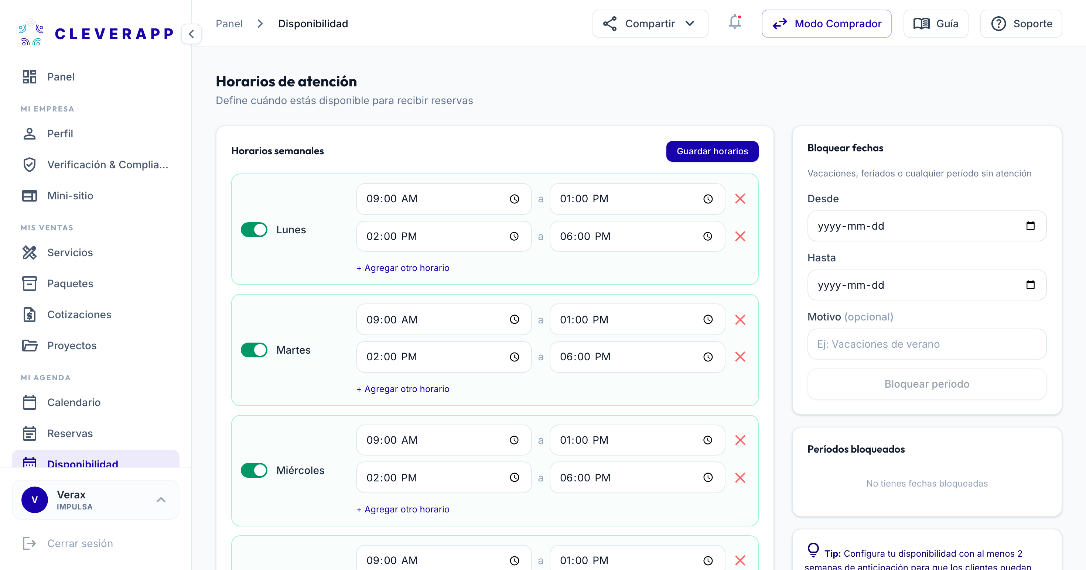Remove Lunes 09:00 AM time slot

740,199
